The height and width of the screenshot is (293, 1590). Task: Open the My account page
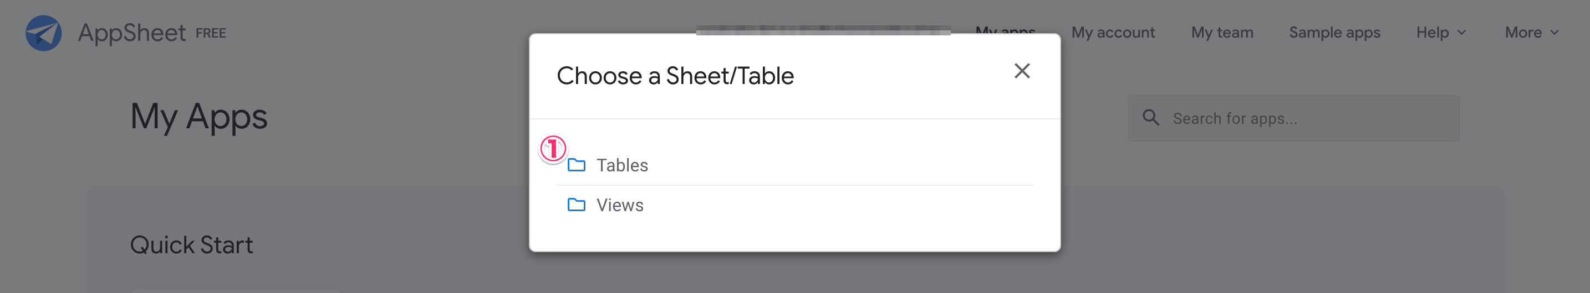(x=1112, y=33)
